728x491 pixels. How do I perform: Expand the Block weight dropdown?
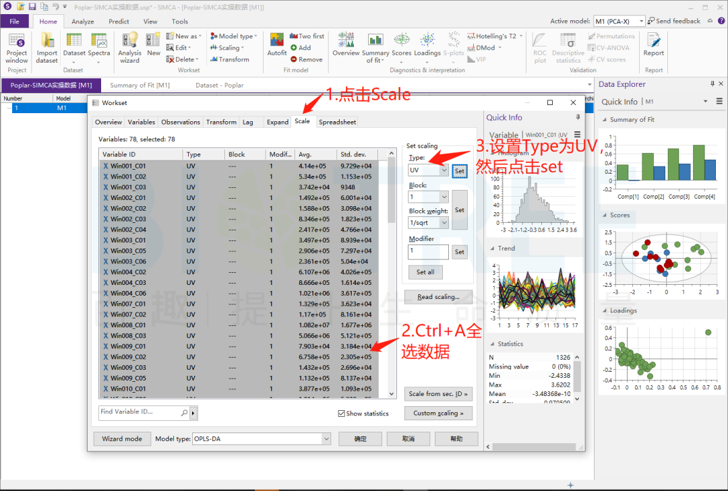coord(444,223)
